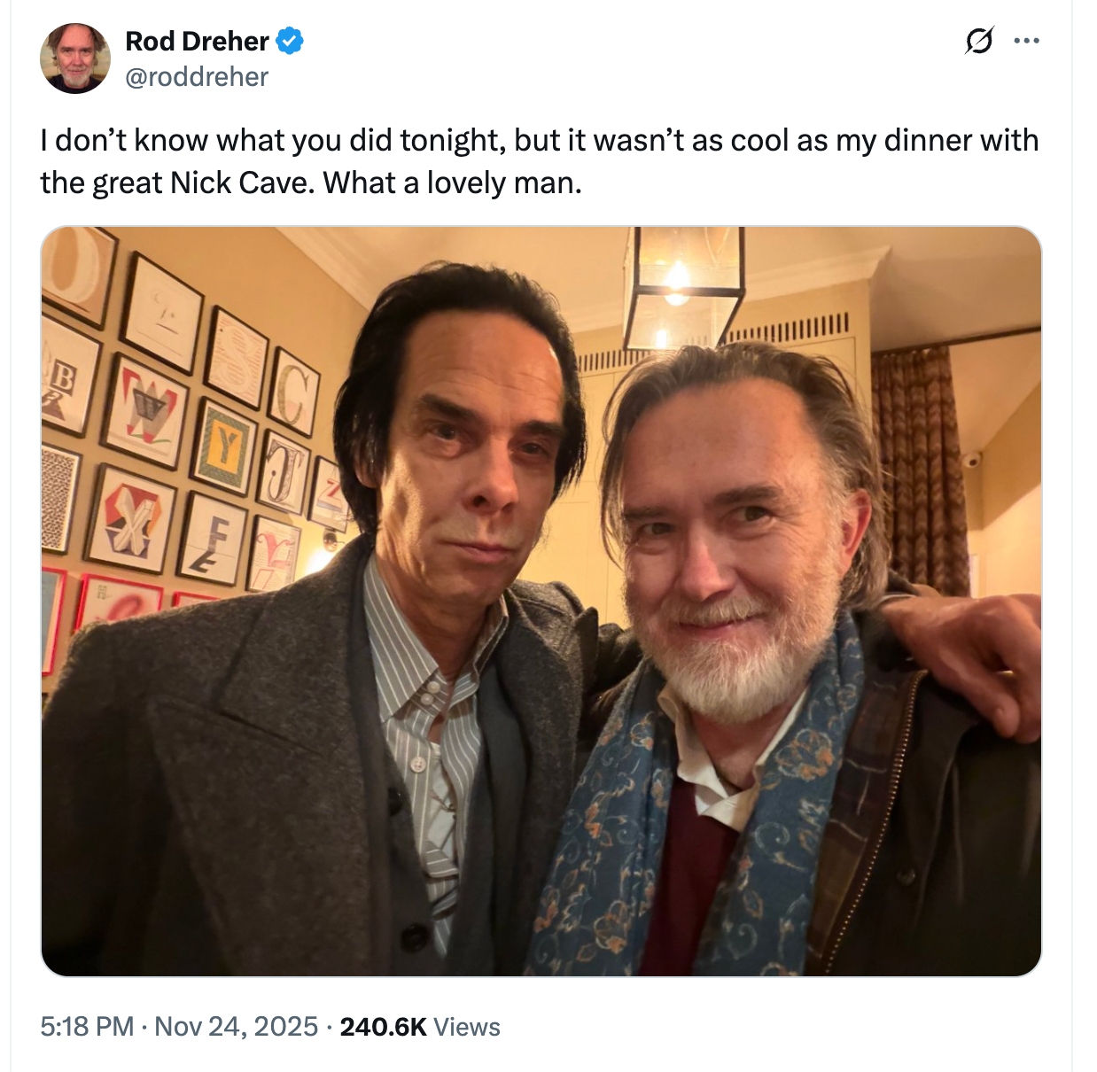Open the 240.6K view count
The image size is (1097, 1072).
pyautogui.click(x=383, y=1026)
